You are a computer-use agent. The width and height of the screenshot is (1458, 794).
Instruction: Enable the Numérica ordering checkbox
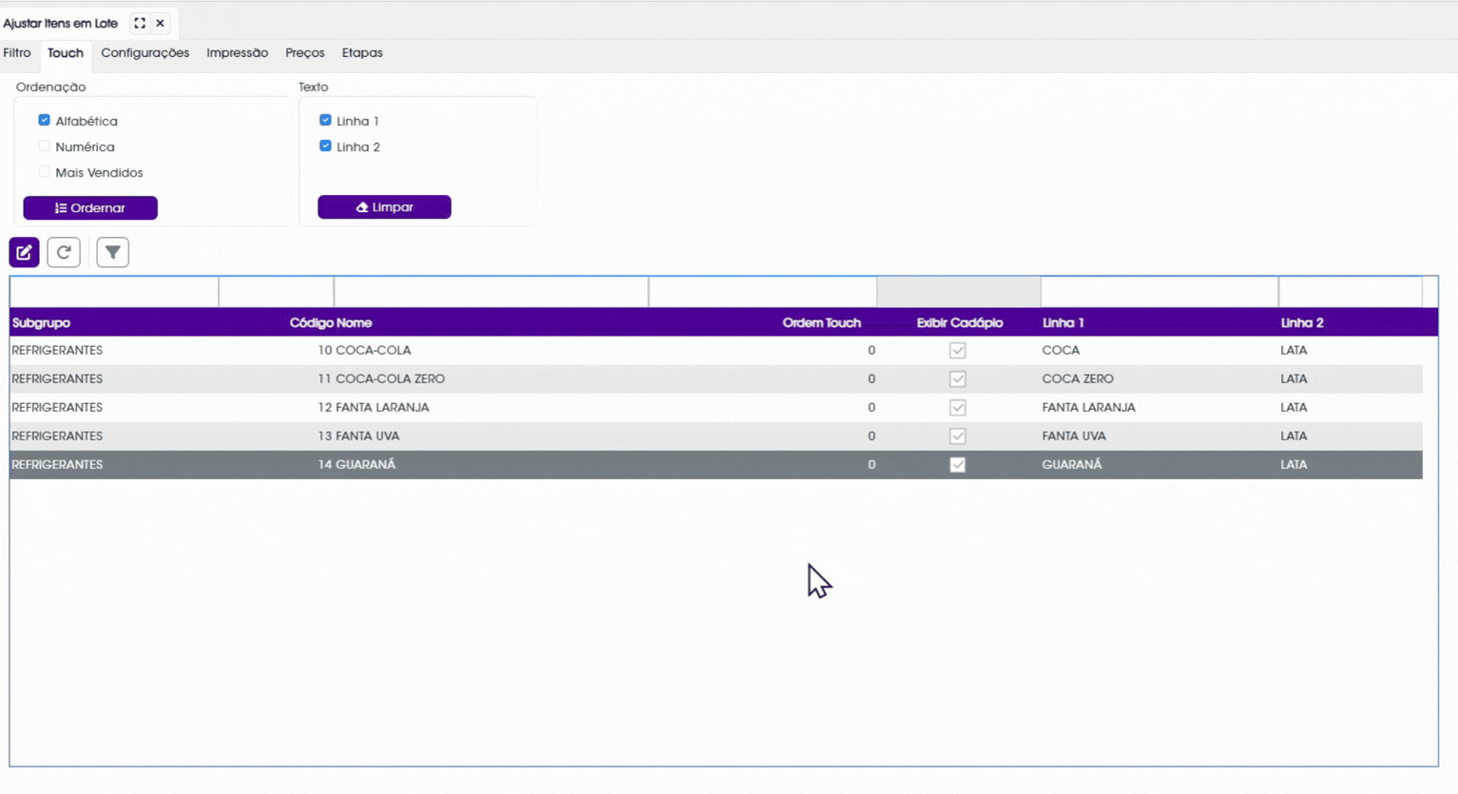coord(44,146)
